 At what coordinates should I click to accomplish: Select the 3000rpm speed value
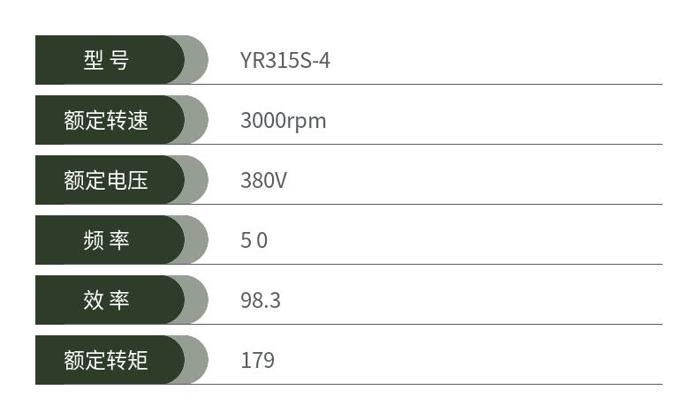(x=283, y=121)
